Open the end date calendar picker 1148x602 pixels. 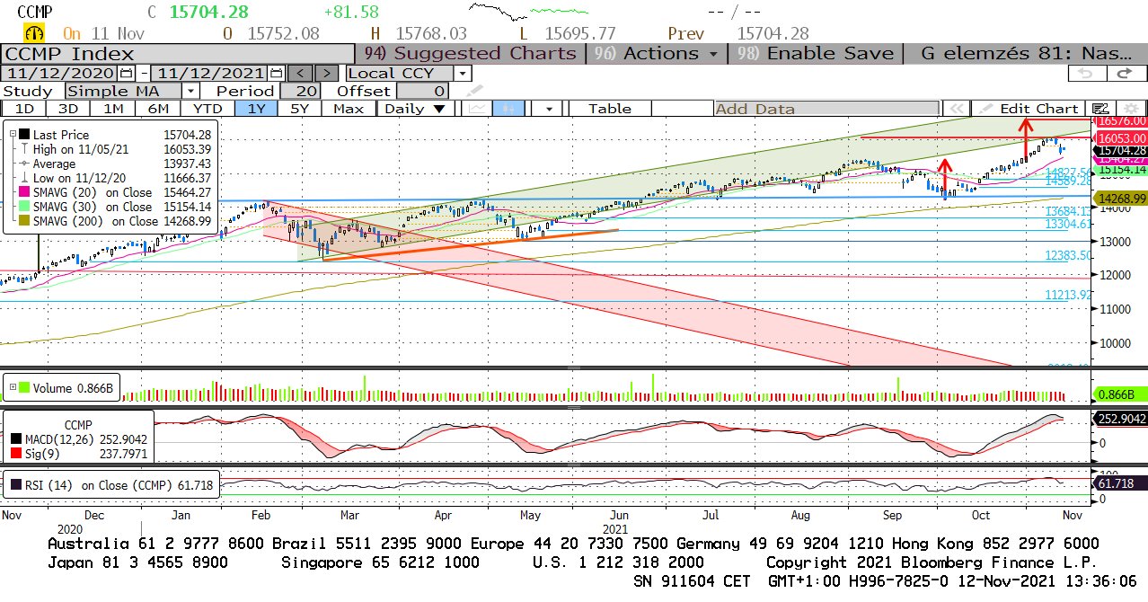click(x=277, y=73)
